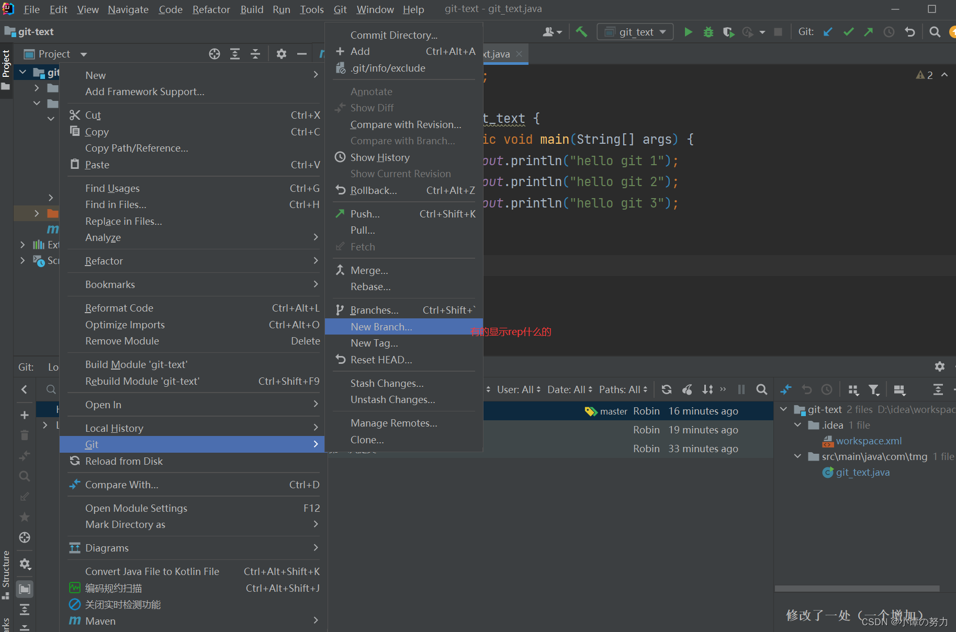
Task: Go back arrow in Git panel
Action: pyautogui.click(x=24, y=389)
